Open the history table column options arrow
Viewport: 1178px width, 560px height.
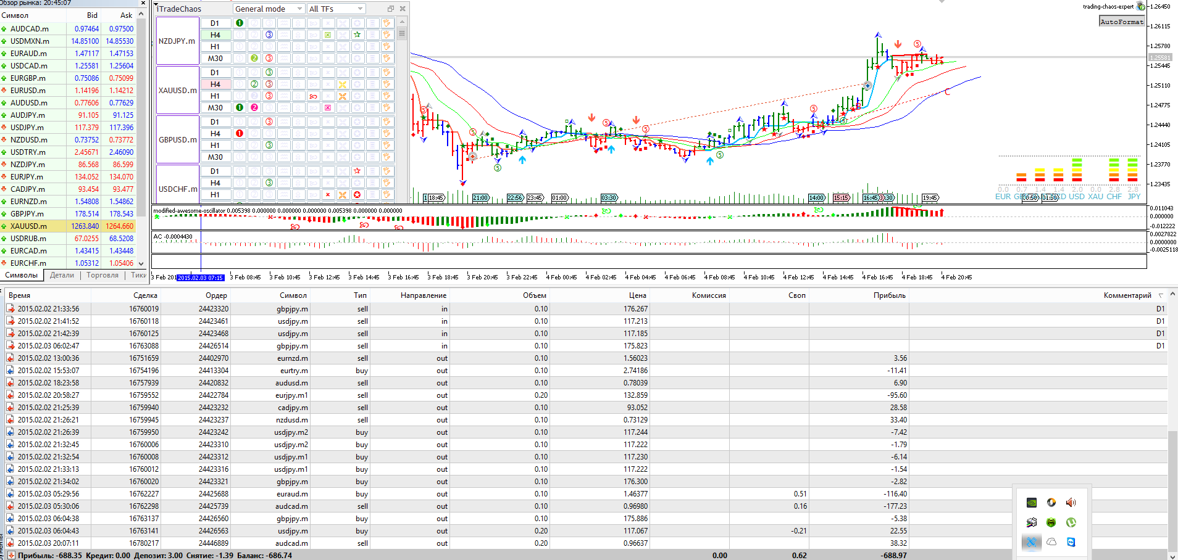[1161, 295]
